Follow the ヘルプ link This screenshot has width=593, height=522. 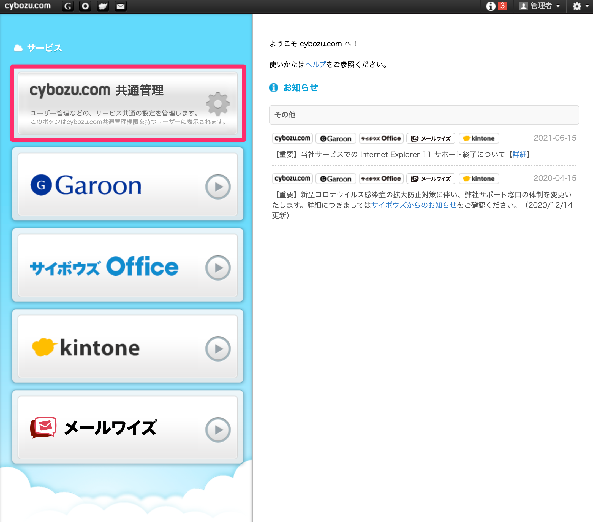316,64
